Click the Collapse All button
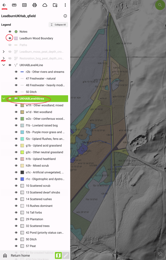 pyautogui.click(x=58, y=25)
